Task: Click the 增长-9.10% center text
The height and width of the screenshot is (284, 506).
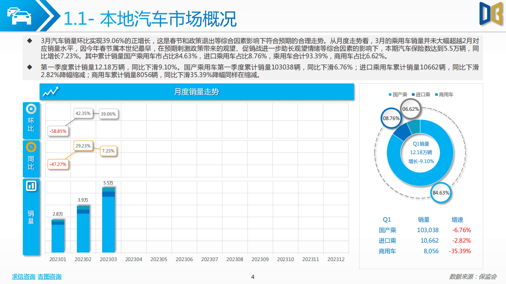Action: click(421, 161)
